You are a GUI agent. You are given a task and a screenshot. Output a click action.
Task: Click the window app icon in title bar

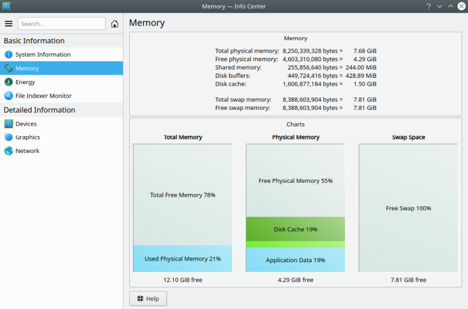click(6, 6)
